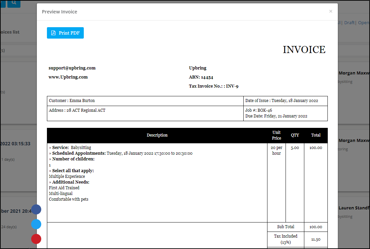Click the Customer : Emma Burton cell
370x249 pixels.
145,101
